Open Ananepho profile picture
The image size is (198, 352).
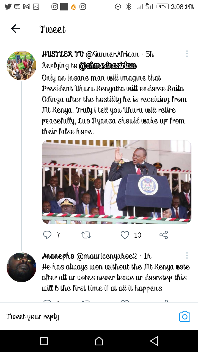[x=21, y=267]
